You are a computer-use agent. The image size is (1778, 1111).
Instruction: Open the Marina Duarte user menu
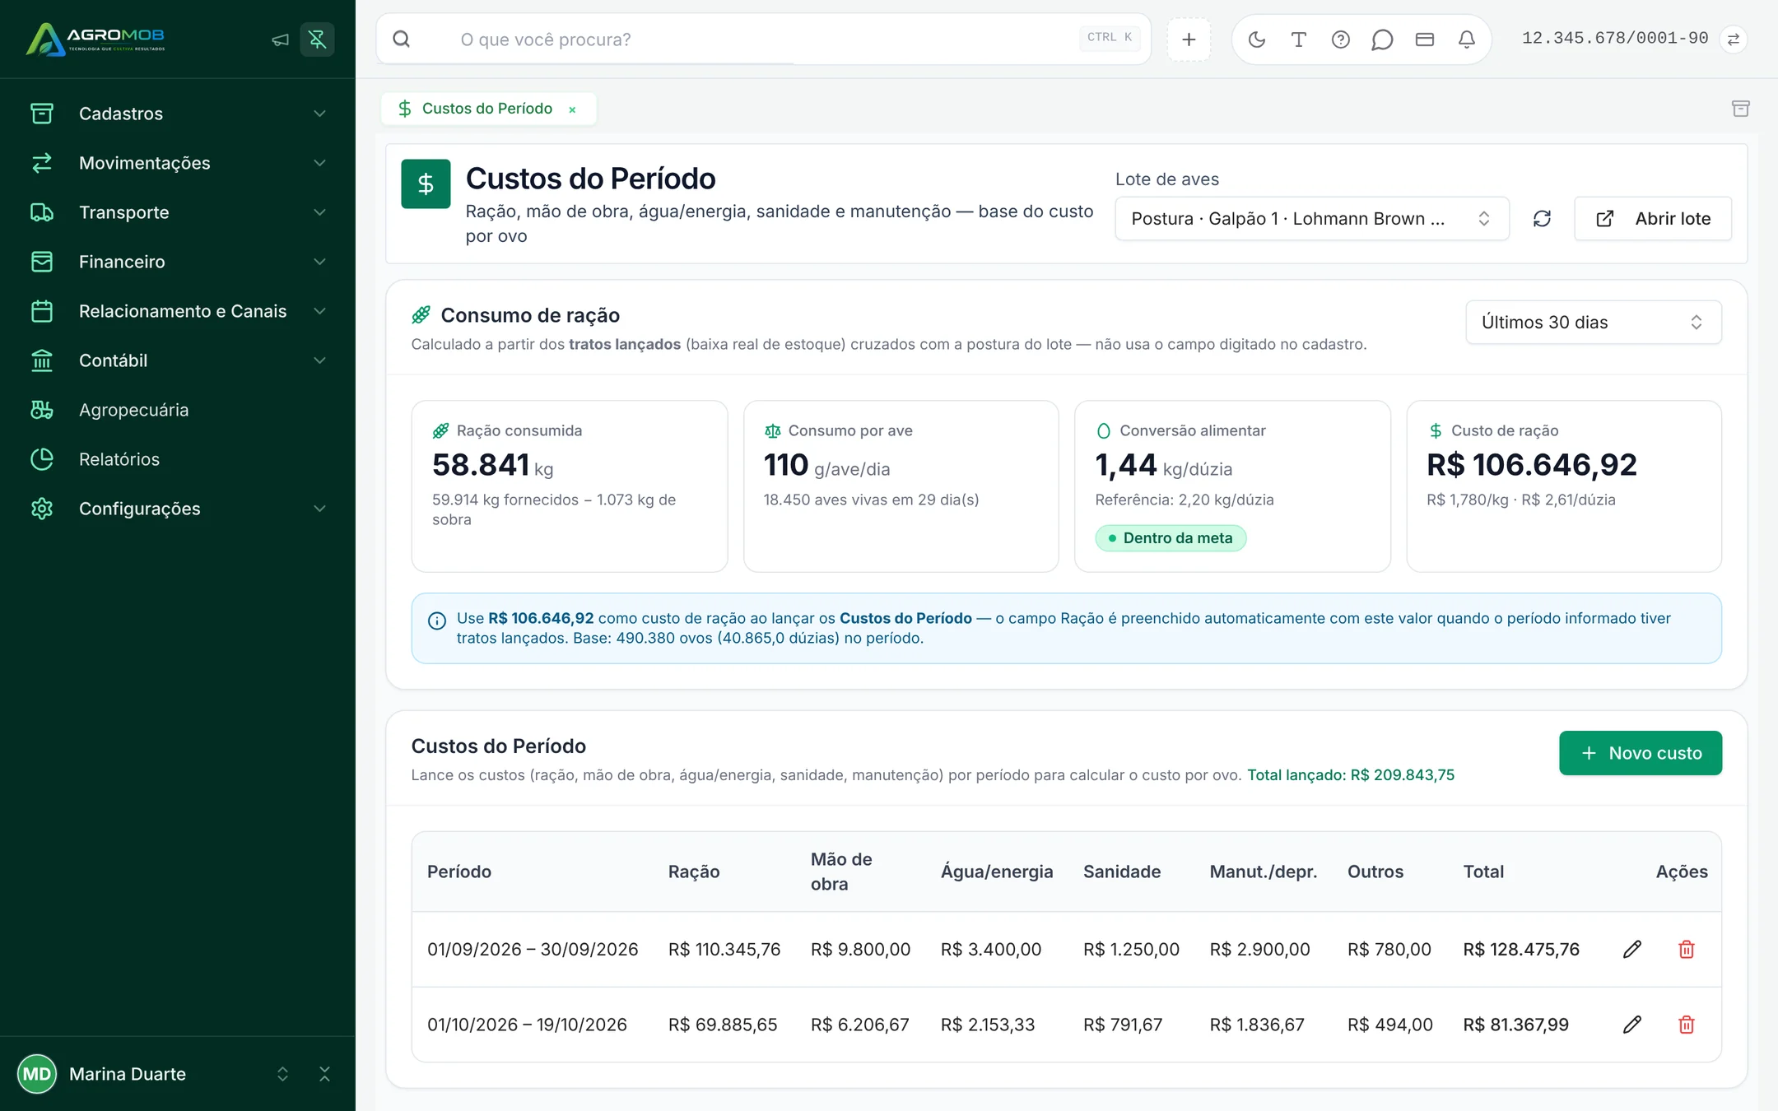pos(155,1074)
